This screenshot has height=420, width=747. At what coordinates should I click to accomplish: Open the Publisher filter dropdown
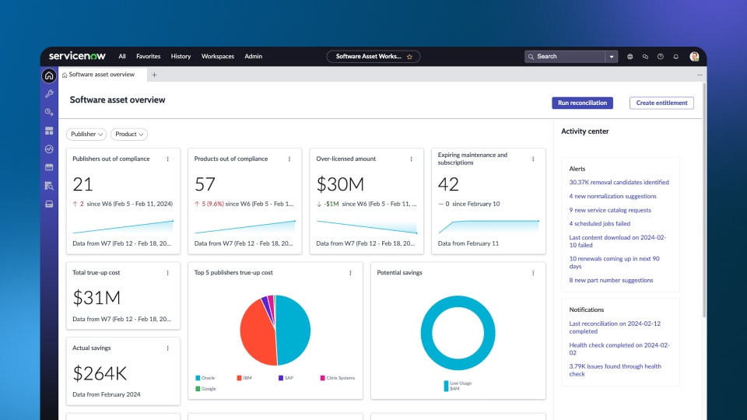(86, 135)
